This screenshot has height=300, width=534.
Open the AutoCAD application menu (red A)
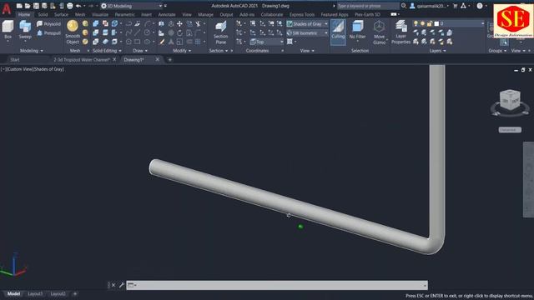pyautogui.click(x=6, y=8)
